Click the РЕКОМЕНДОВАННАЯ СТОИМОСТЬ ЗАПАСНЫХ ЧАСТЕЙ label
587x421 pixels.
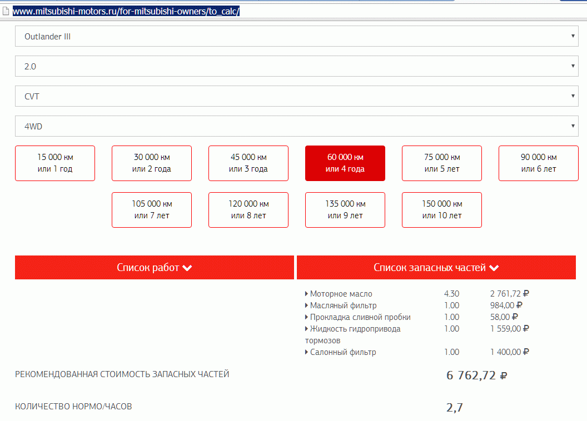(x=122, y=374)
